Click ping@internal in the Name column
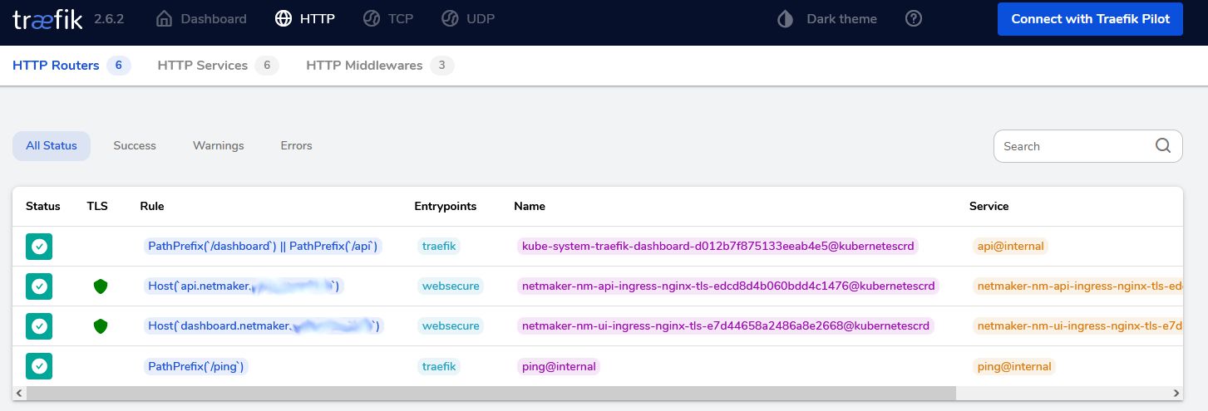The width and height of the screenshot is (1208, 411). click(x=559, y=365)
